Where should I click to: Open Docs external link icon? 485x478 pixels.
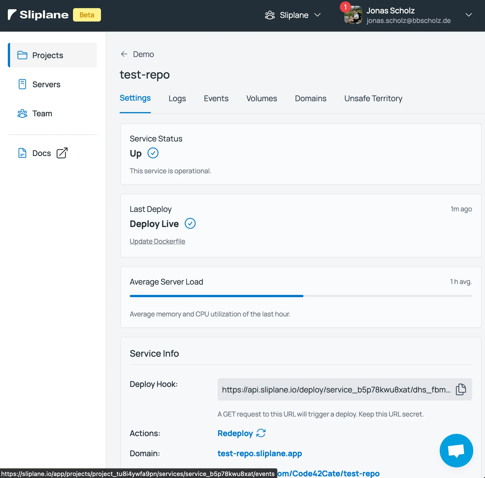pyautogui.click(x=62, y=153)
